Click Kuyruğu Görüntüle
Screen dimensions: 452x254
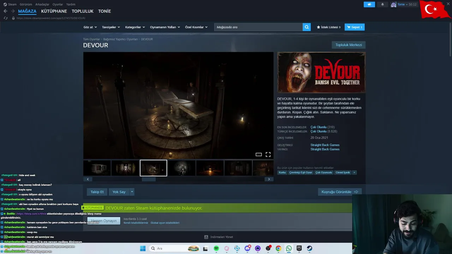click(x=340, y=192)
